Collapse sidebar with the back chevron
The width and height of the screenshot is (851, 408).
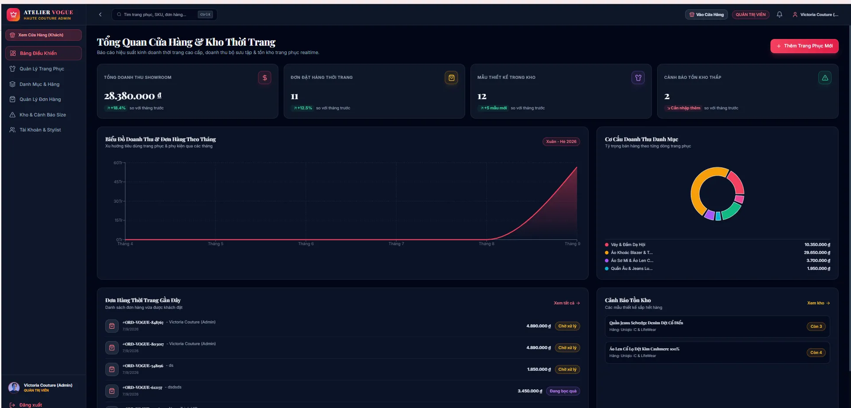click(100, 15)
